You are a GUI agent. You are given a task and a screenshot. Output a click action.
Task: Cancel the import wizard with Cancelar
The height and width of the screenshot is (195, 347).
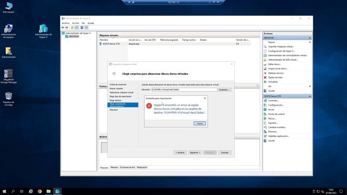click(x=224, y=153)
